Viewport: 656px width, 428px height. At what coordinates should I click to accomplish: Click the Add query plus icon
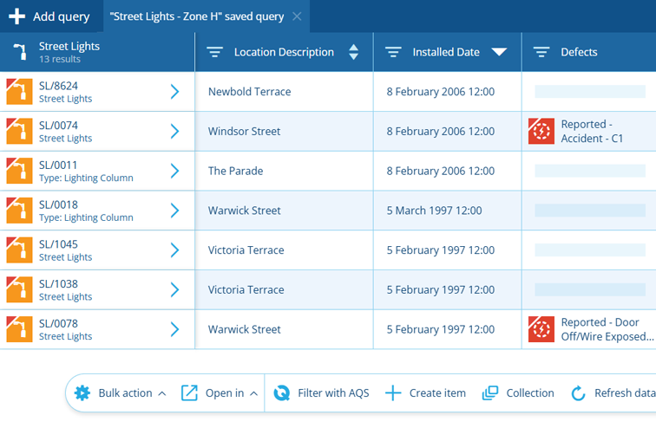click(16, 16)
